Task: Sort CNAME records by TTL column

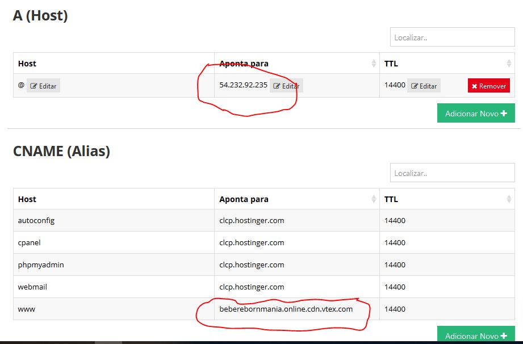Action: point(509,199)
